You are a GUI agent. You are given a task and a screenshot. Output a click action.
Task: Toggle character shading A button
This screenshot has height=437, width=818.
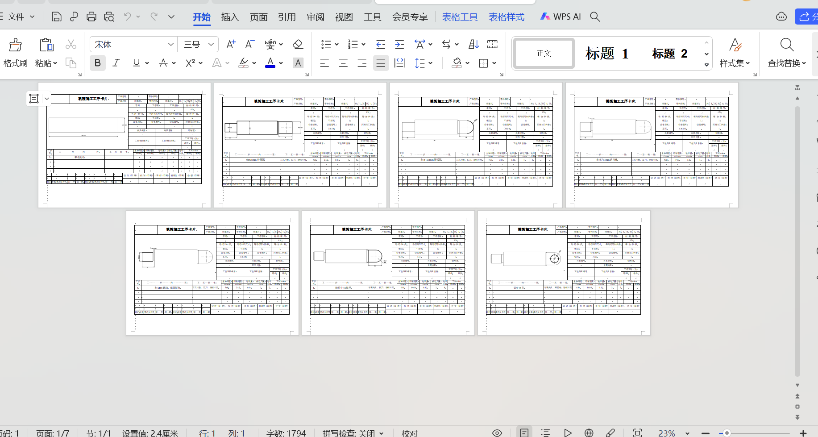coord(298,63)
